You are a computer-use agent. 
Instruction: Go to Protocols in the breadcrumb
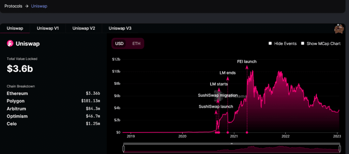tap(13, 6)
